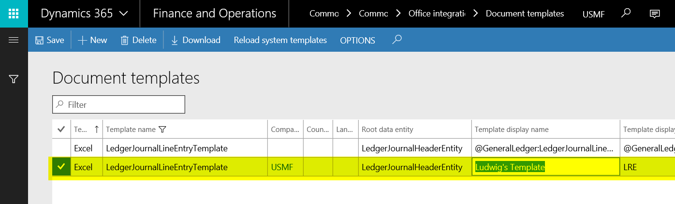
Task: Click Reload system templates
Action: pos(280,40)
